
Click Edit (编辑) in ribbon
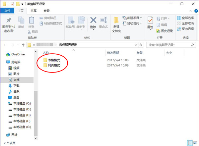(162, 25)
